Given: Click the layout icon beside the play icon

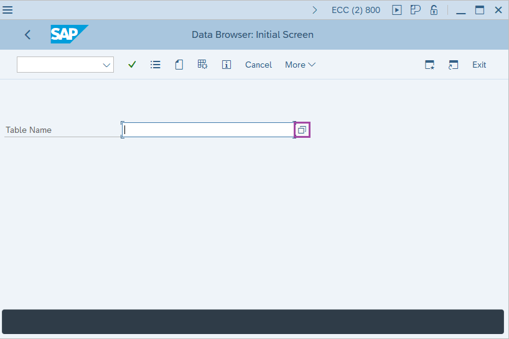Looking at the screenshot, I should pos(415,10).
